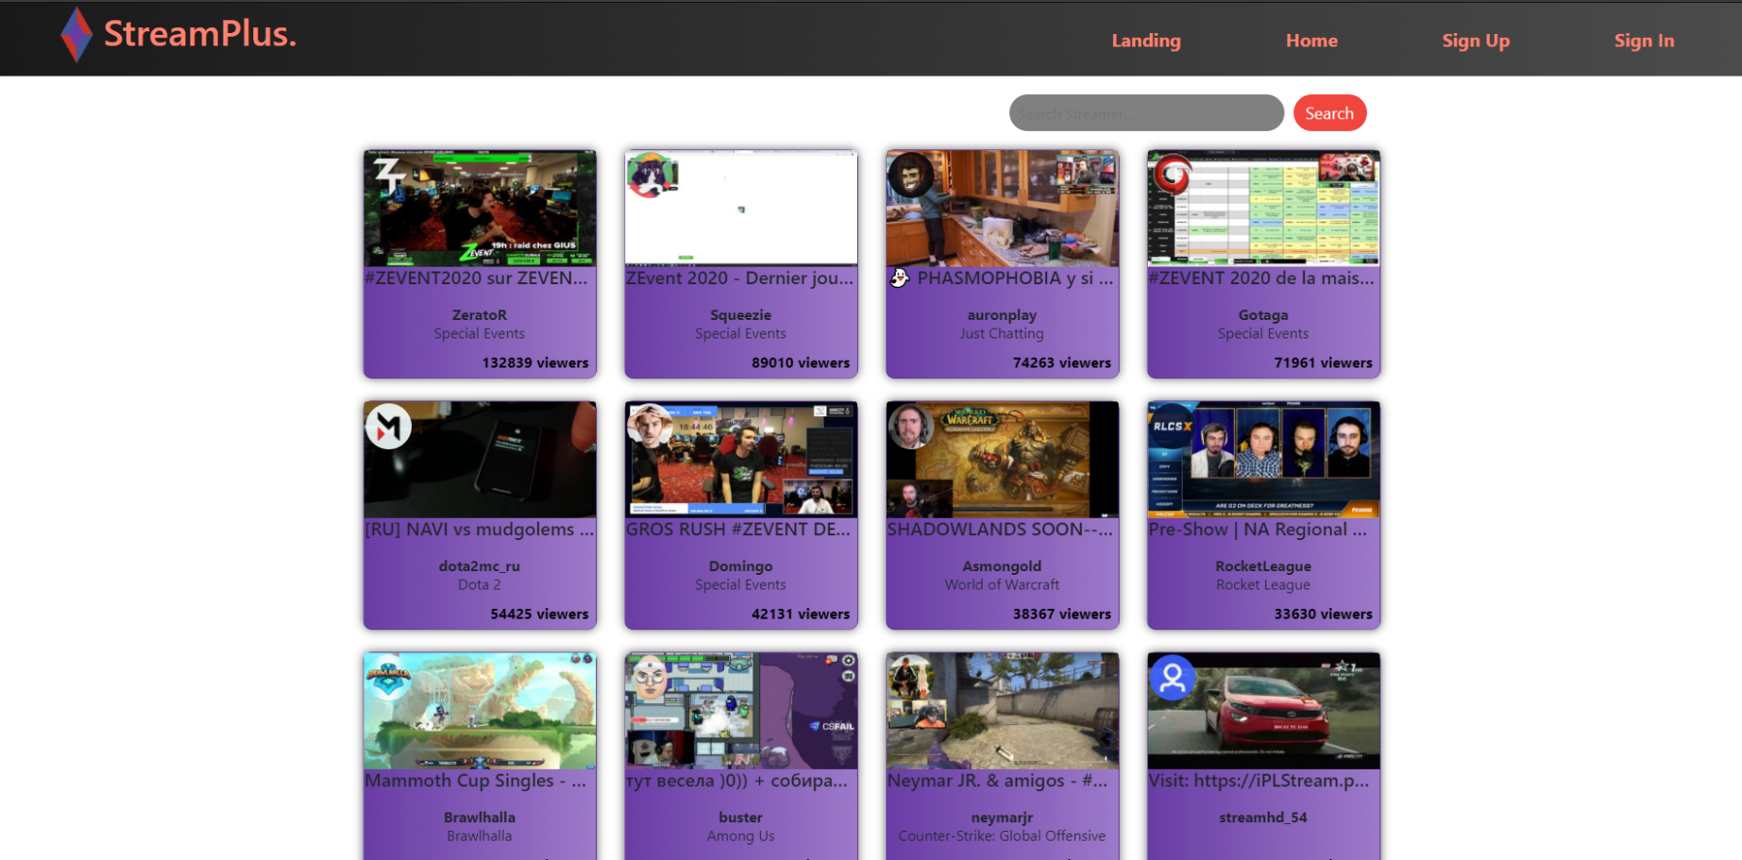This screenshot has height=860, width=1742.
Task: Open the Landing page from the navbar
Action: [x=1146, y=41]
